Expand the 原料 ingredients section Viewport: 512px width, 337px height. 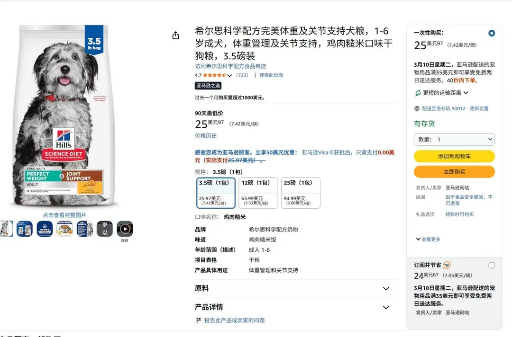295,288
